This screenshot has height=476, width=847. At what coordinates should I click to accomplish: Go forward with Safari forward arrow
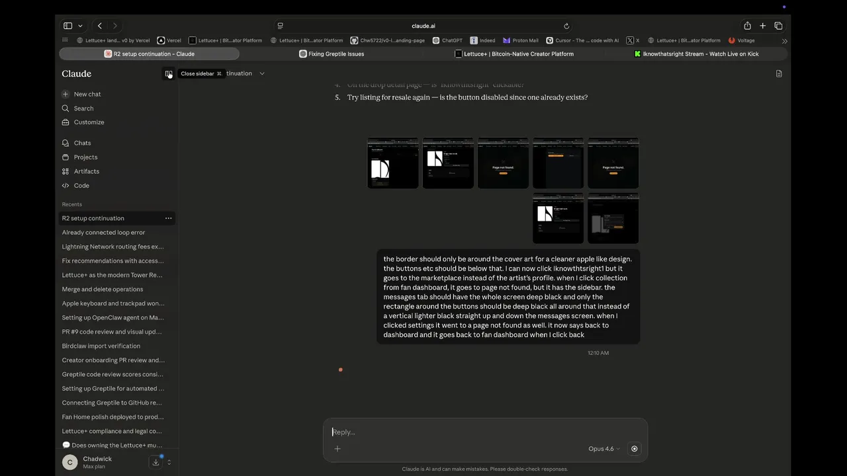115,26
